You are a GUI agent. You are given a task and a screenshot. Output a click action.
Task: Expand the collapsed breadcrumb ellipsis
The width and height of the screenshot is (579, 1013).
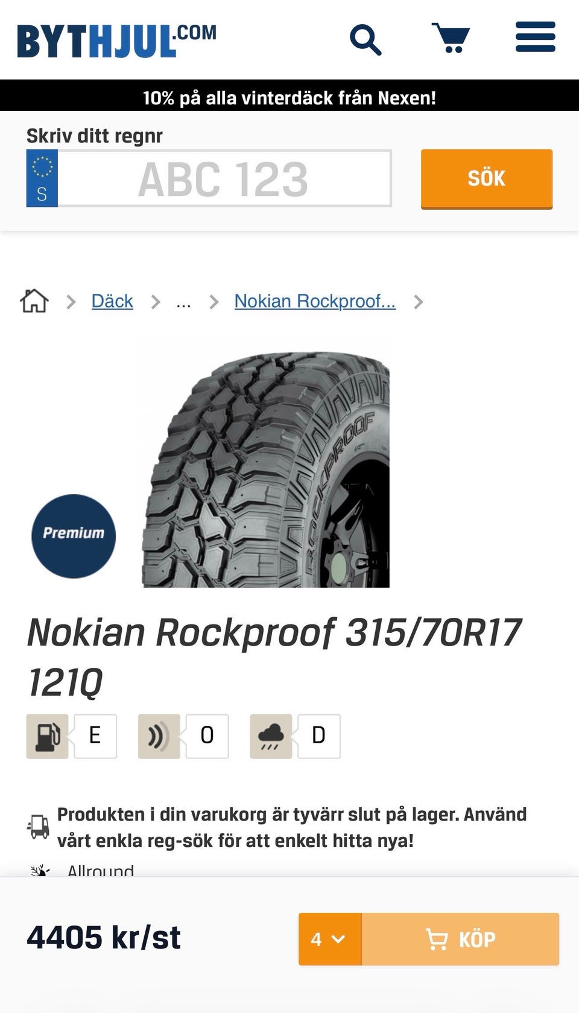[x=183, y=302]
